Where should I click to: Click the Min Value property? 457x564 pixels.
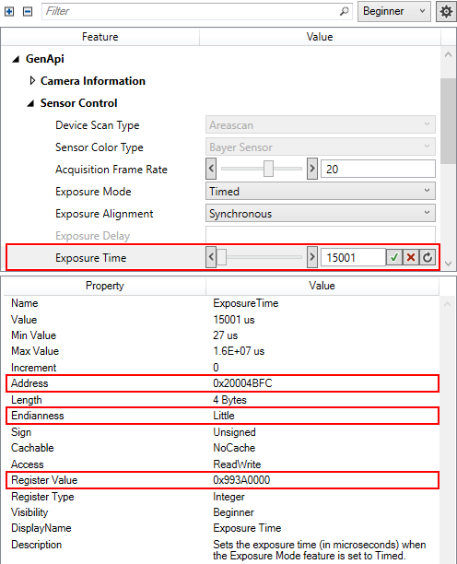tap(33, 335)
